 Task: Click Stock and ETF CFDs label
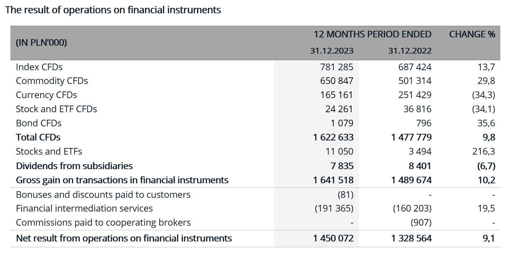[56, 109]
